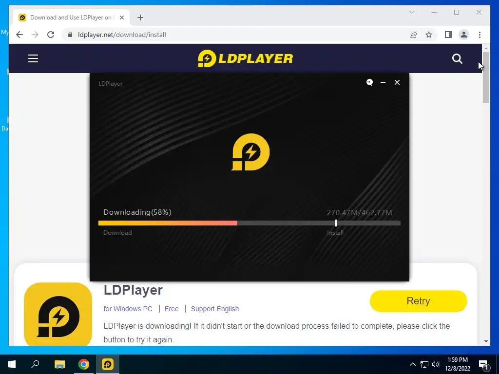Go back in Chrome browser
Viewport: 499px width, 374px height.
pos(19,35)
